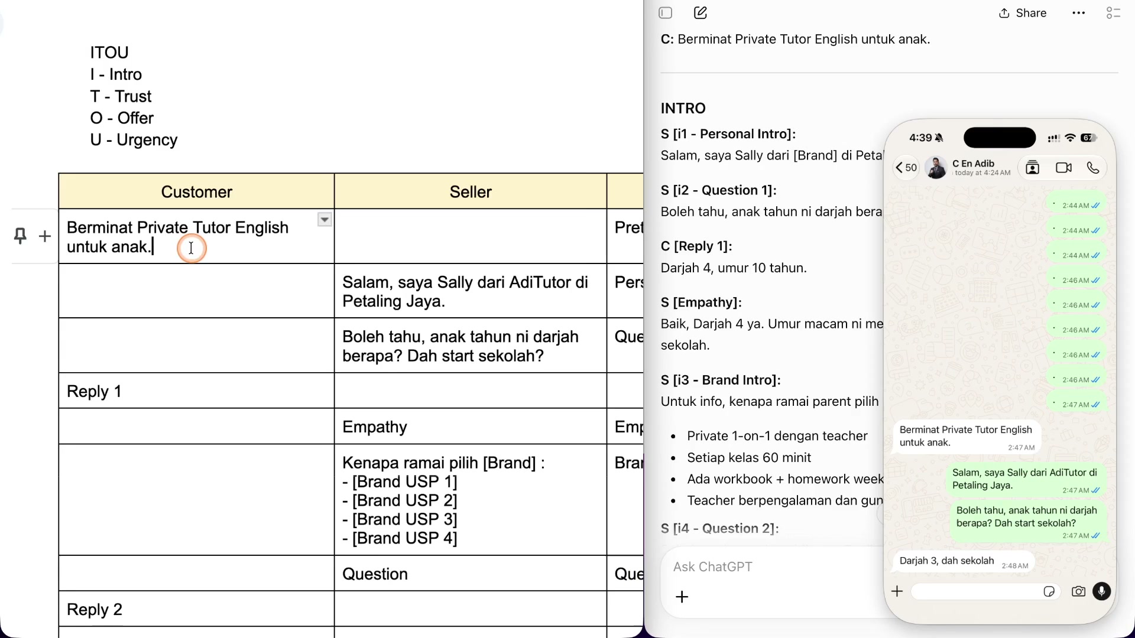Click 'Berminat Private Tutor English' table cell

click(196, 236)
